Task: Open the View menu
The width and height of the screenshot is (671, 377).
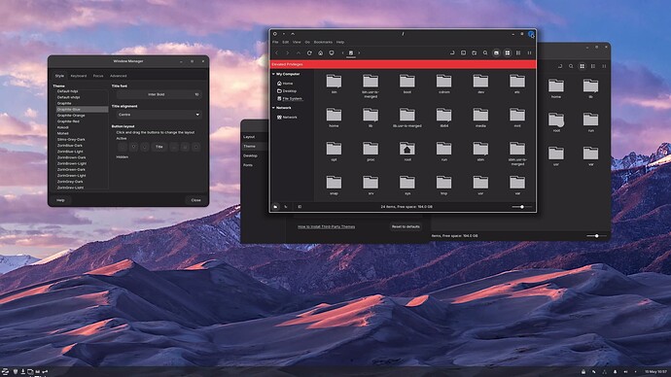Action: [297, 43]
